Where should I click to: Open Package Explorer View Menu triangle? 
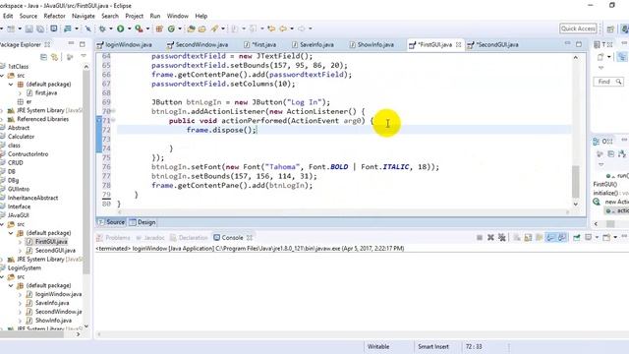[84, 57]
